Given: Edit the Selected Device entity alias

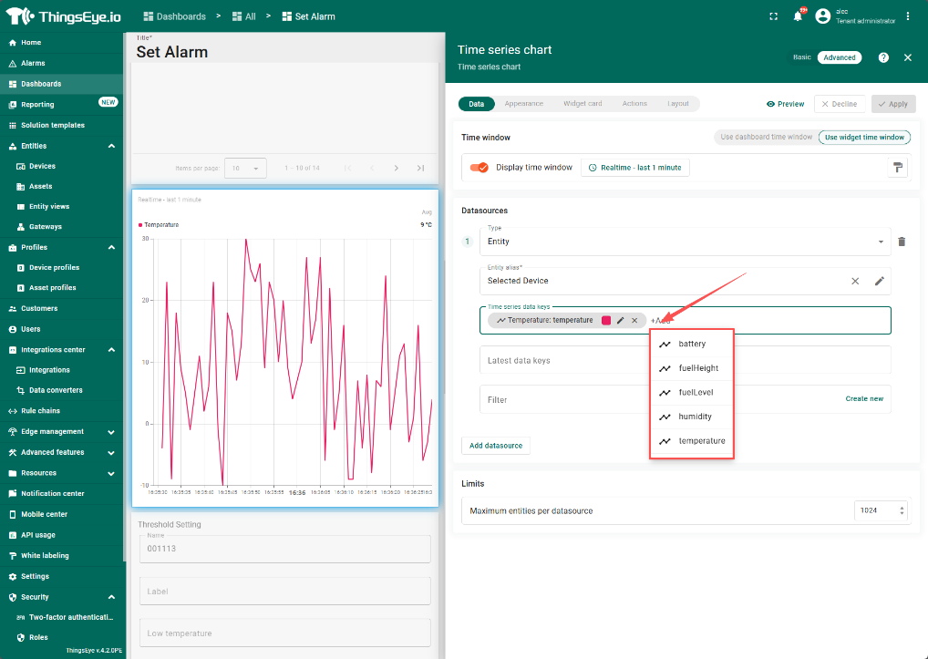Looking at the screenshot, I should click(x=879, y=281).
